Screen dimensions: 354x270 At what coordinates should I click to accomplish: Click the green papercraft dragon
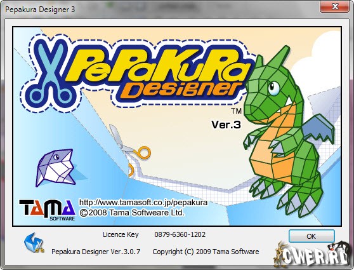[x=289, y=132]
